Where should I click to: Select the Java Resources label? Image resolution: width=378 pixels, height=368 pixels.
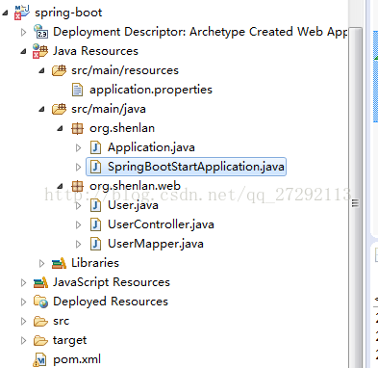pos(95,51)
